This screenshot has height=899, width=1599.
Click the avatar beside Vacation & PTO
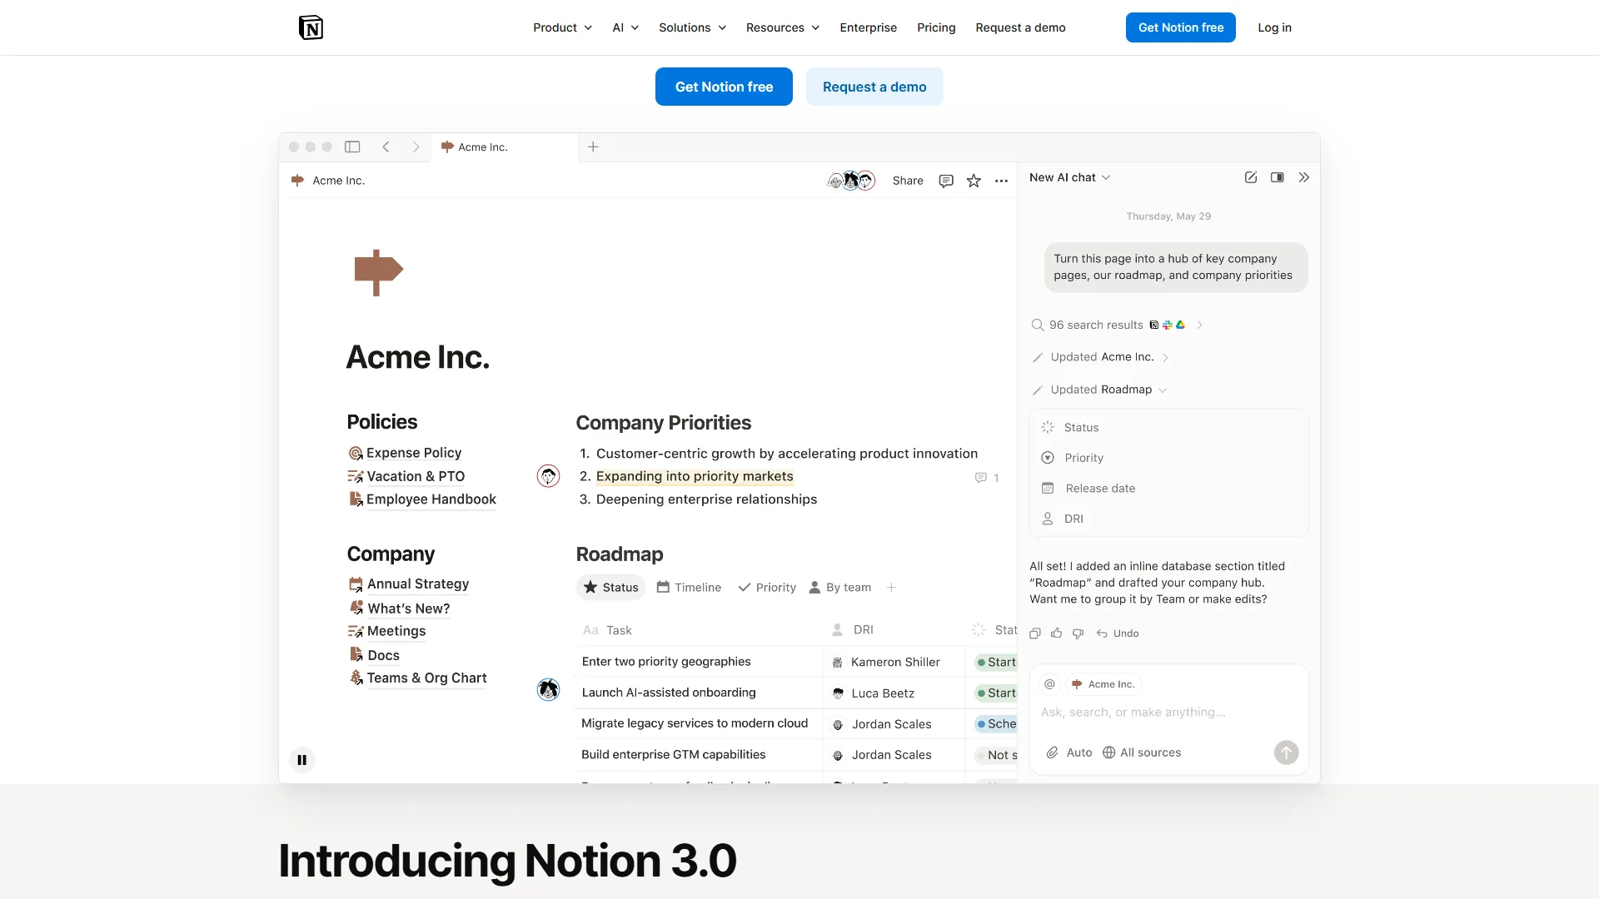pyautogui.click(x=548, y=476)
